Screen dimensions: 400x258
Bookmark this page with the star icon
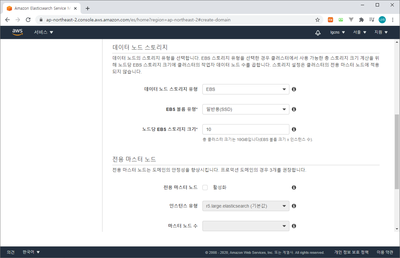pyautogui.click(x=318, y=20)
